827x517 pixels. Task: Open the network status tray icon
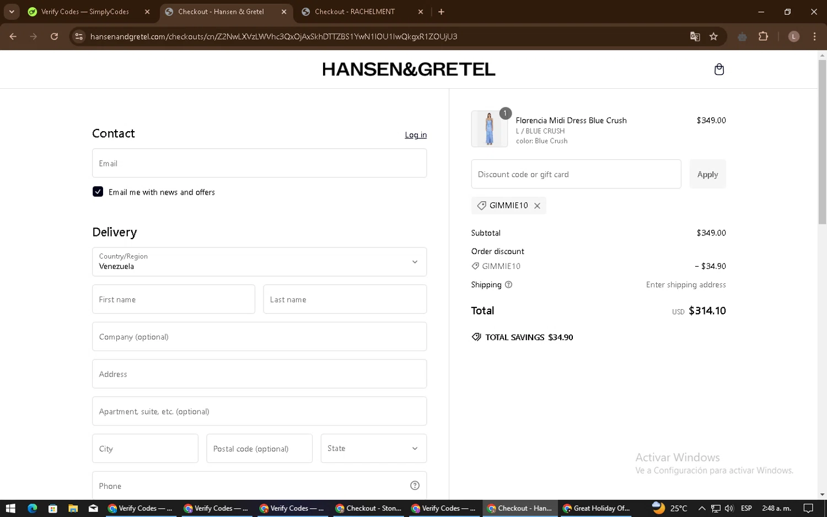click(716, 508)
